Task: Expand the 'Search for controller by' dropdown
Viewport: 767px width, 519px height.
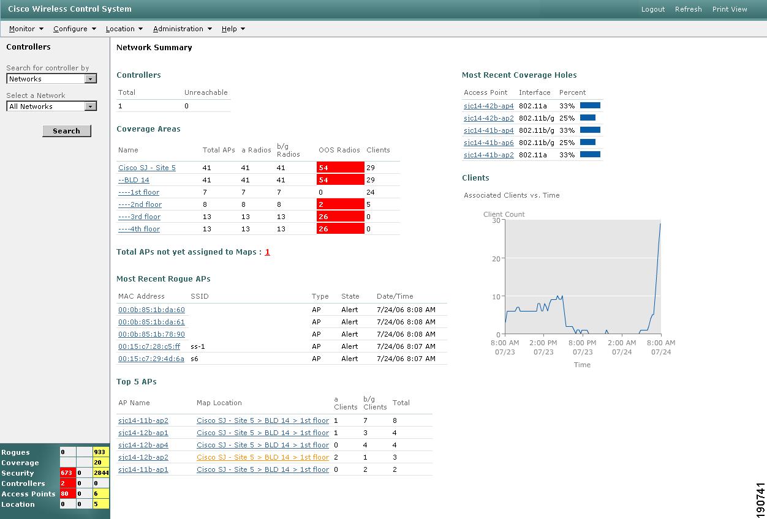Action: click(52, 79)
